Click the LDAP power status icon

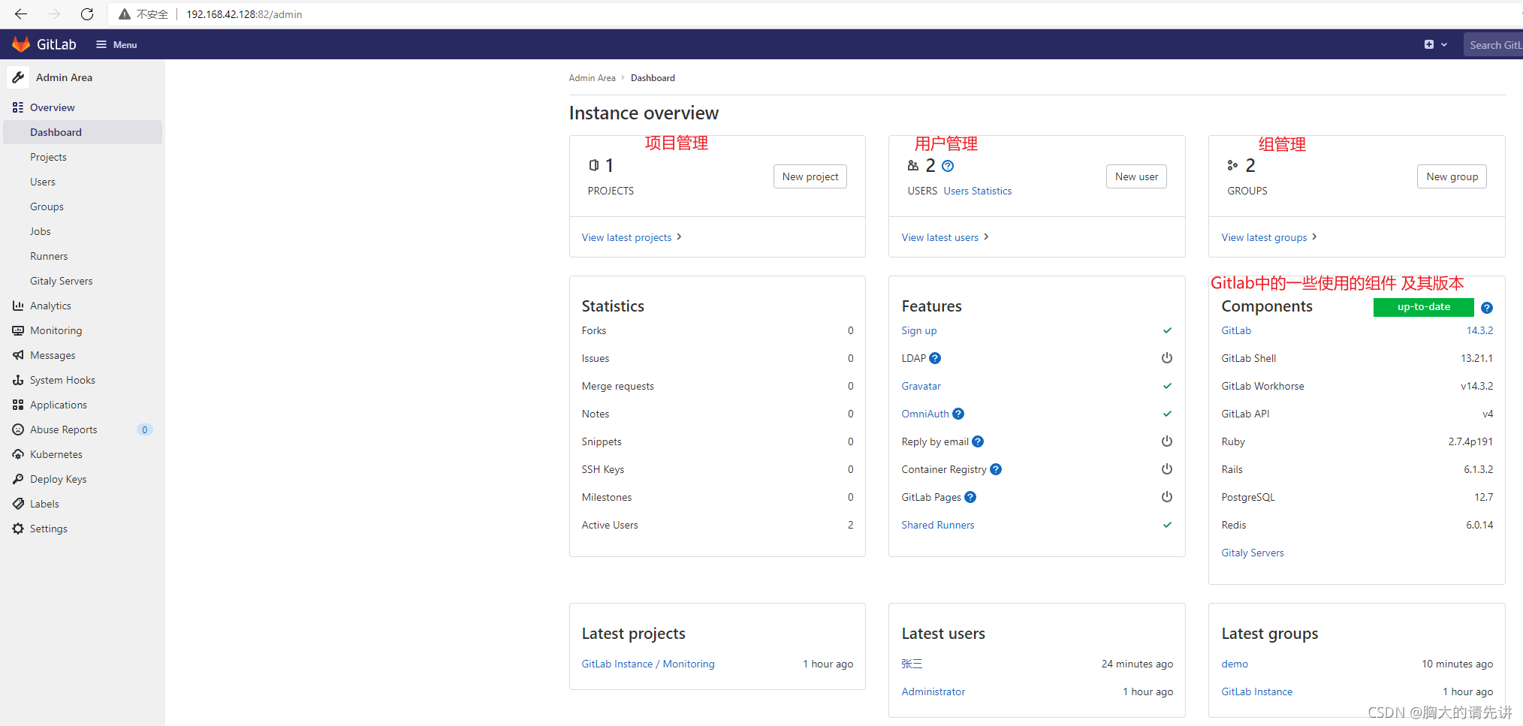coord(1167,358)
